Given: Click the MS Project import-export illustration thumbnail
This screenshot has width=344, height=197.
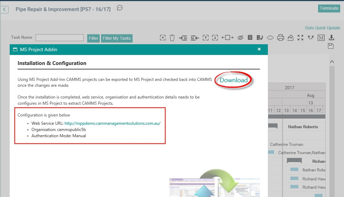Looking at the screenshot, I should (215, 183).
